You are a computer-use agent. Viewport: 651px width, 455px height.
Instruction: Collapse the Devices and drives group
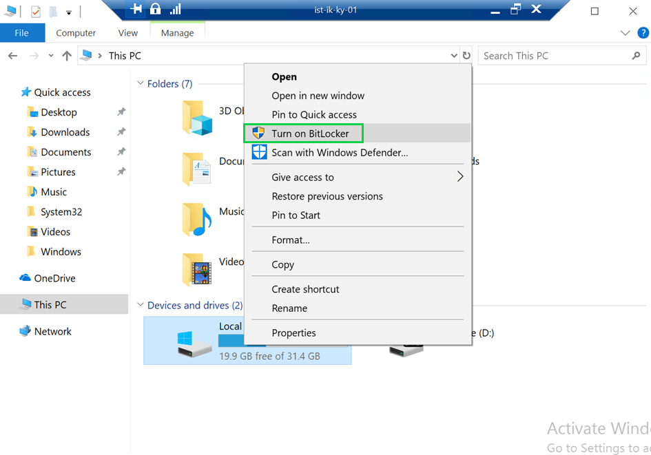141,306
